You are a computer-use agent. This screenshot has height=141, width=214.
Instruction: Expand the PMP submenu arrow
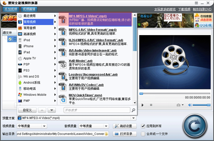pos(55,101)
